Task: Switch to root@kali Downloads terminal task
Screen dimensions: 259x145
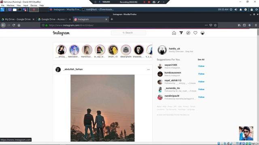Action: coord(98,10)
